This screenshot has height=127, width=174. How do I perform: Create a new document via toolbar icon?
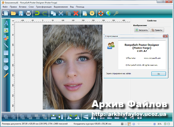click(6, 13)
